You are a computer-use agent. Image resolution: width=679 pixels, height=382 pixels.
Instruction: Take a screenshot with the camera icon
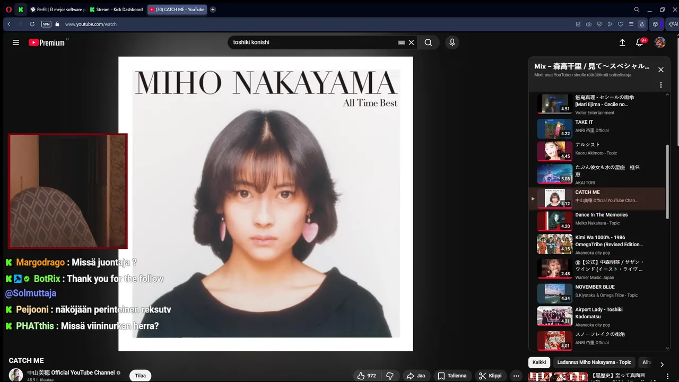[589, 24]
